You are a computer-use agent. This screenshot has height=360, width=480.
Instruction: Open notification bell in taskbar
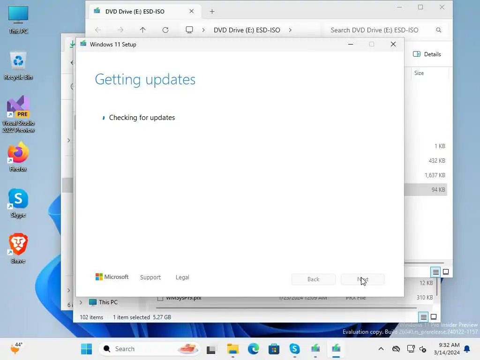[467, 349]
